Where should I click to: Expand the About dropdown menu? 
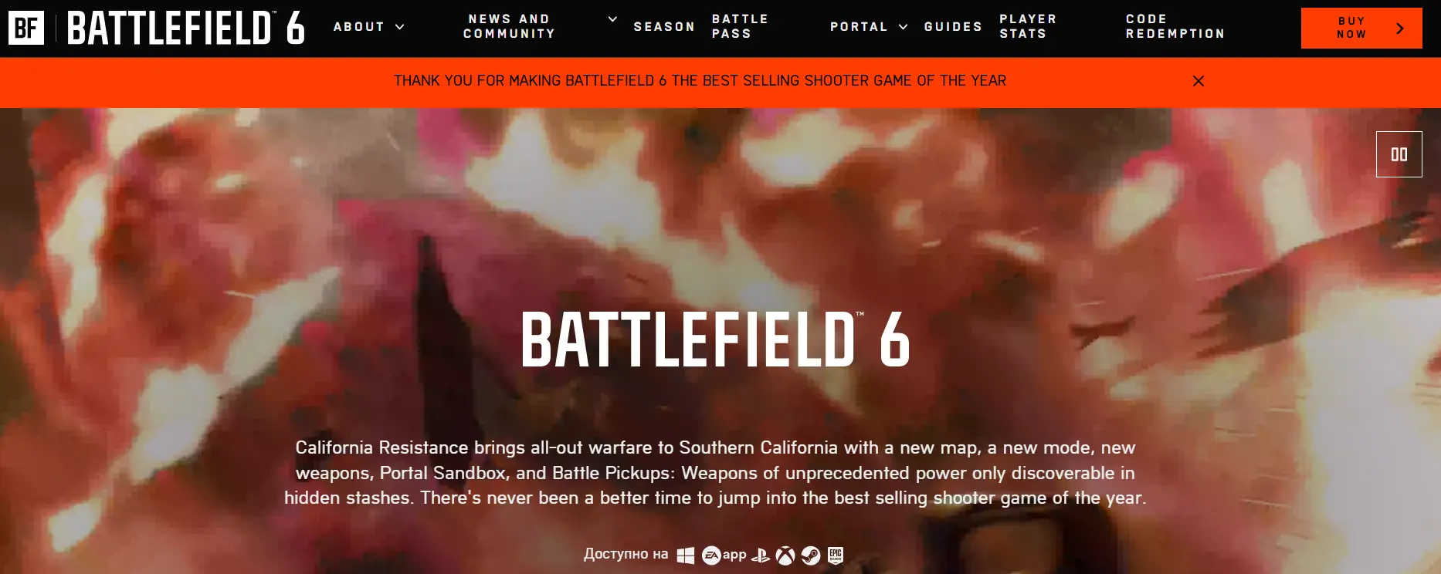[x=369, y=27]
